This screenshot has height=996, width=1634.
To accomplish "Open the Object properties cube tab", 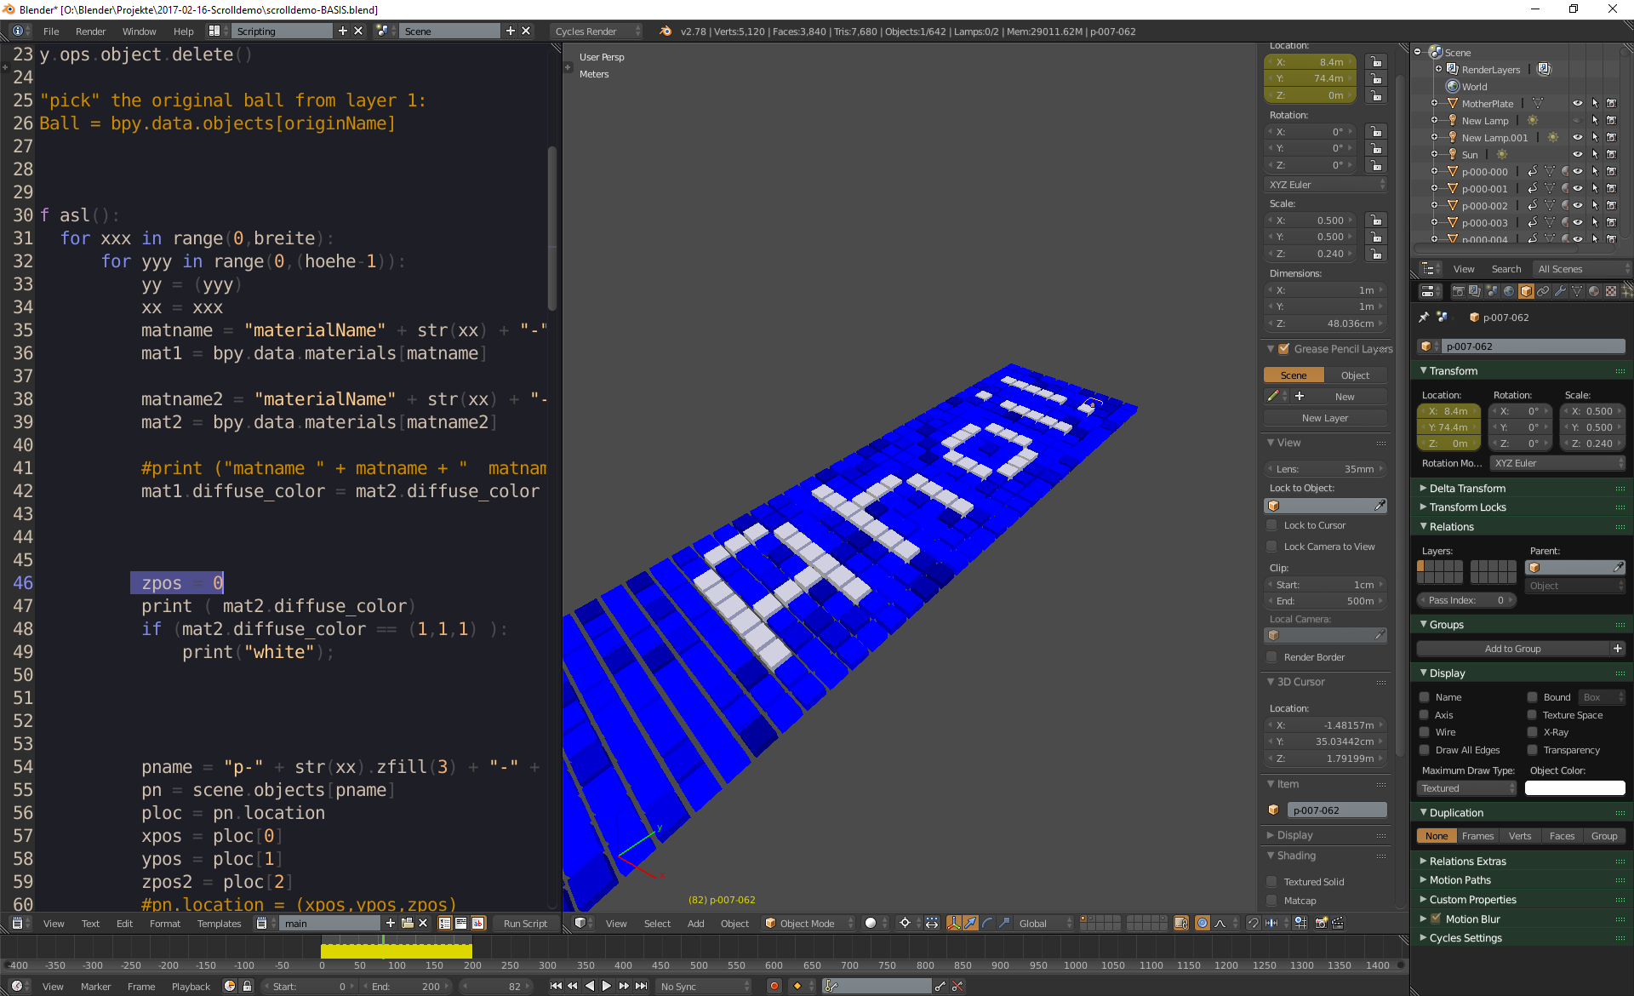I will (x=1526, y=291).
